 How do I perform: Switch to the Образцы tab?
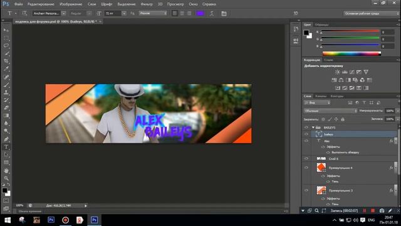[x=321, y=24]
